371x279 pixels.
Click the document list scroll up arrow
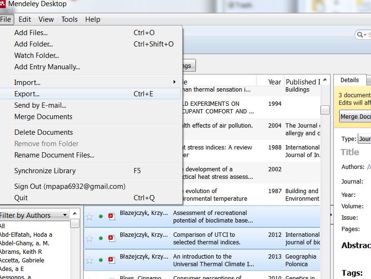(325, 80)
